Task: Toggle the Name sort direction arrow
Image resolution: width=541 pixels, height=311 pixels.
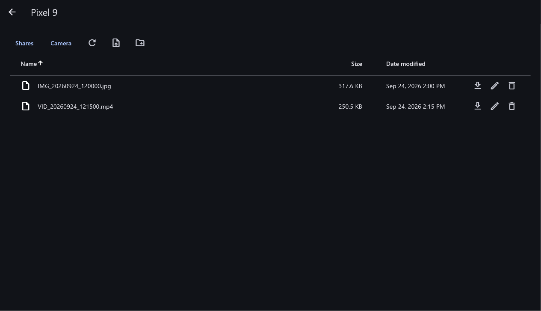Action: click(41, 63)
